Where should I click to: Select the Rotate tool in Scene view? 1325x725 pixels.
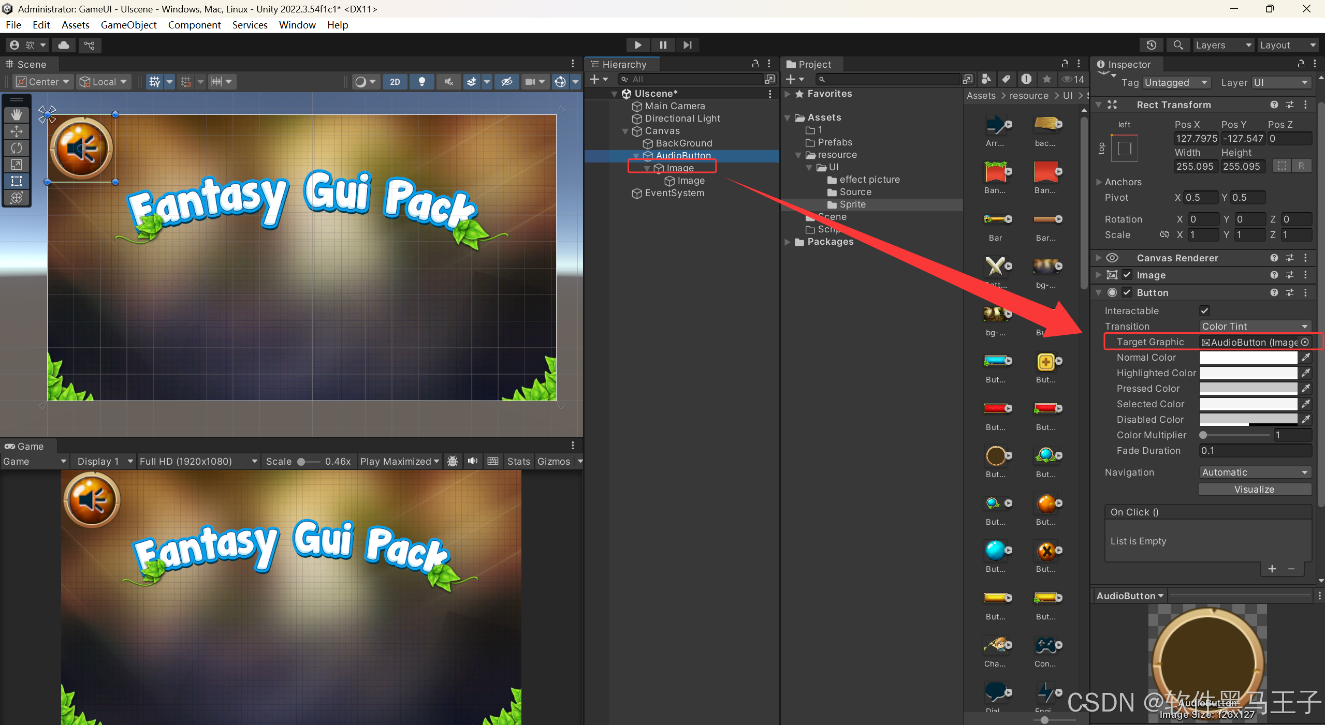[x=17, y=148]
